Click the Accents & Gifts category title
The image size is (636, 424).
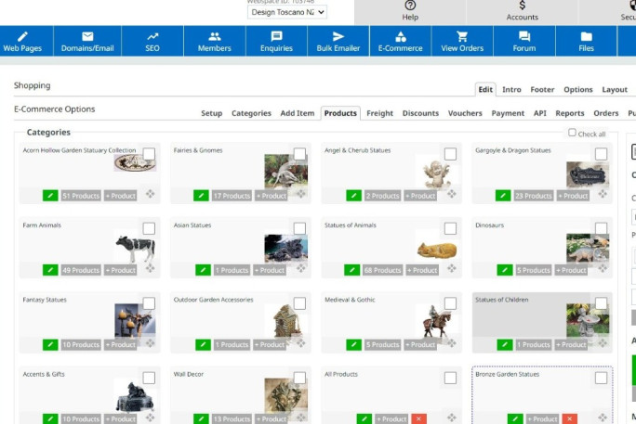44,374
